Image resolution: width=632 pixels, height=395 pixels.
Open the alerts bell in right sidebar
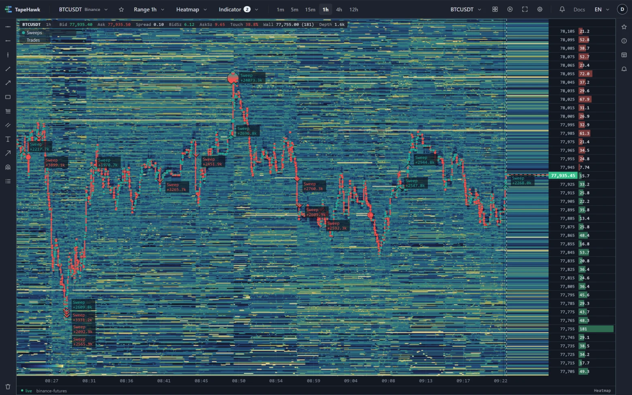click(624, 69)
